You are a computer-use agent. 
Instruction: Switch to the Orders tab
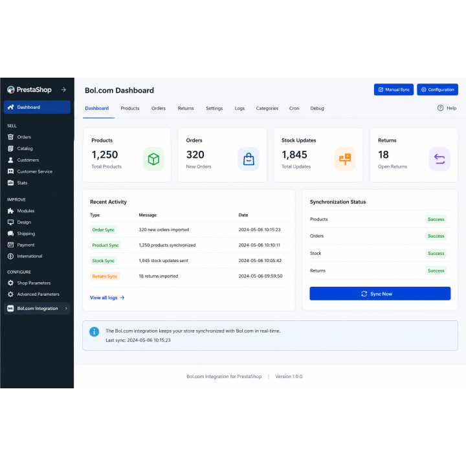pyautogui.click(x=159, y=109)
